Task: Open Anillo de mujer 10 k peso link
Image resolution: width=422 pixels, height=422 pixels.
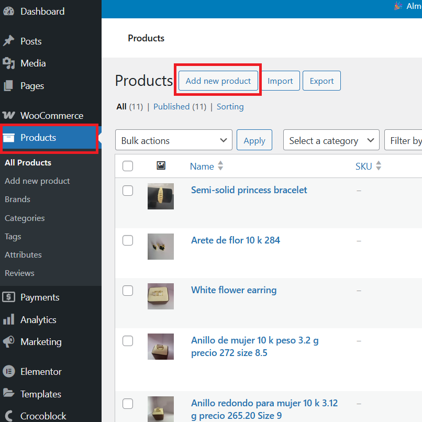Action: click(255, 347)
